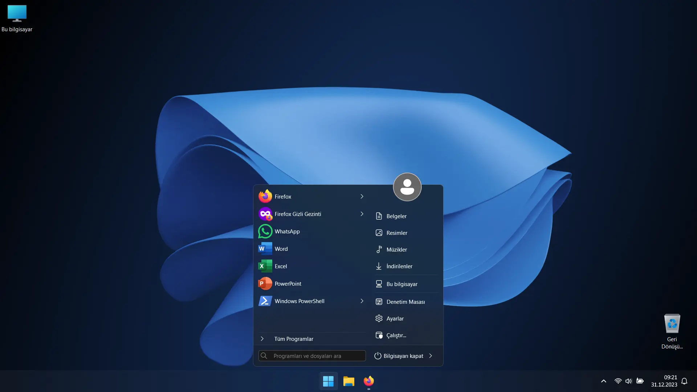Click the Belgeler menu entry text
Viewport: 697px width, 392px height.
(396, 216)
